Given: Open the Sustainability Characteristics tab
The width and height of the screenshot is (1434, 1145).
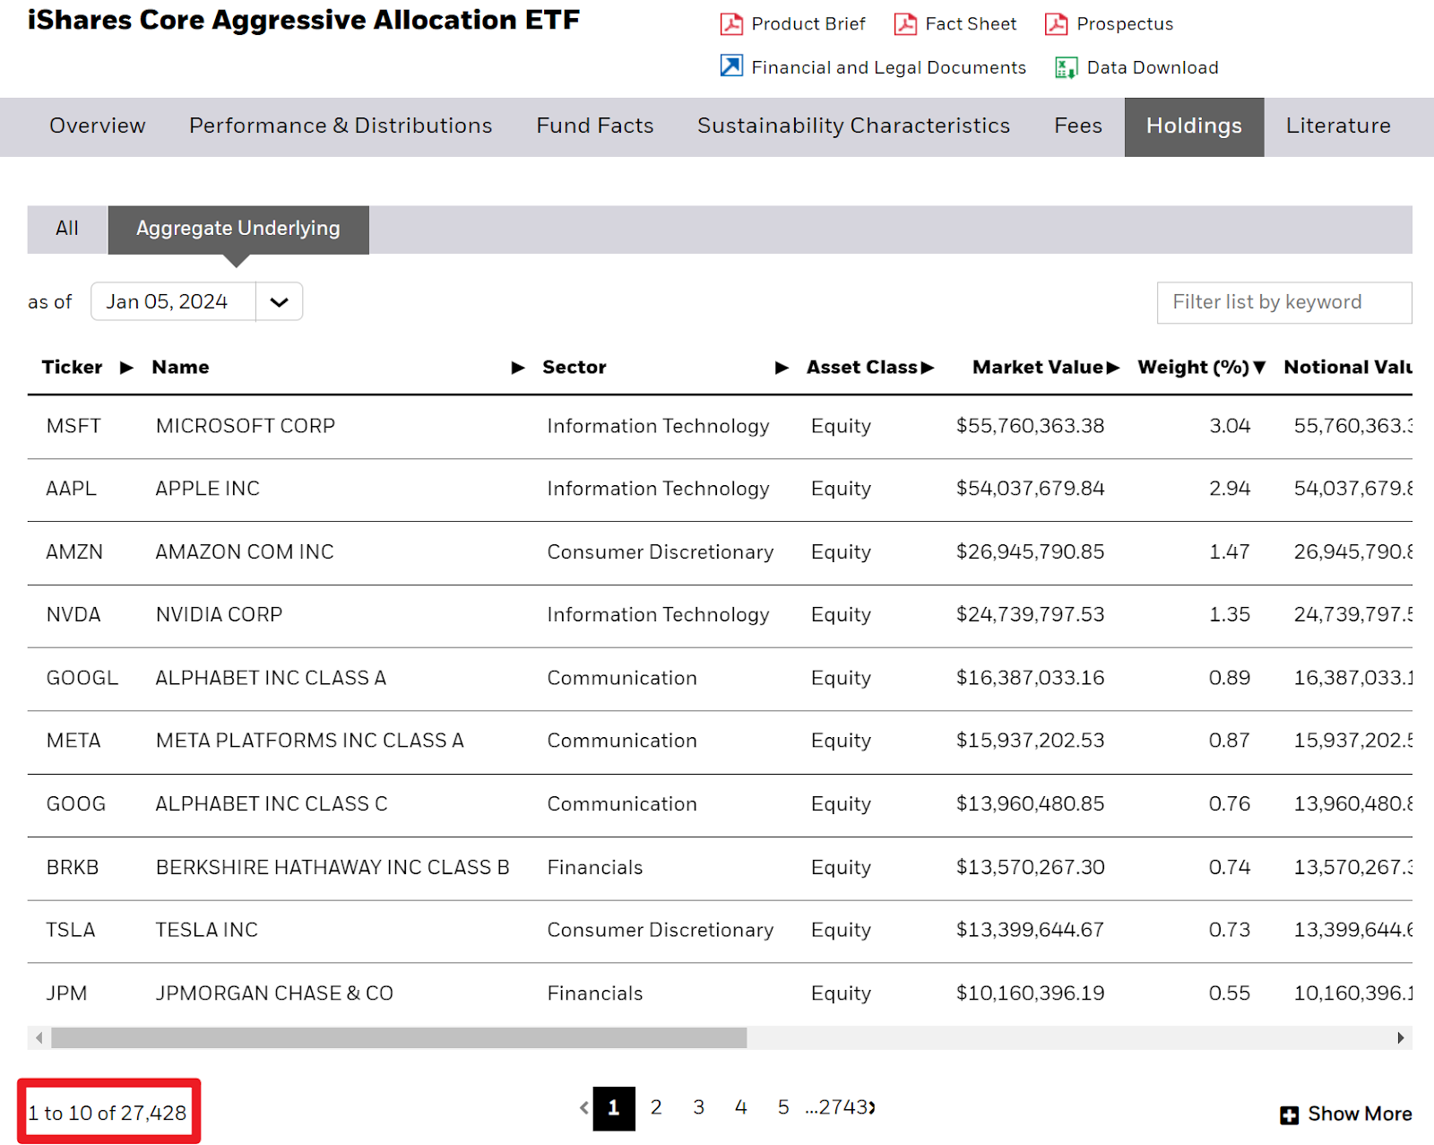Looking at the screenshot, I should tap(853, 126).
